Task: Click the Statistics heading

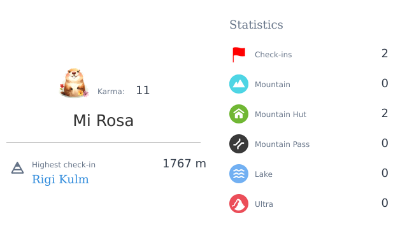Action: pos(256,25)
